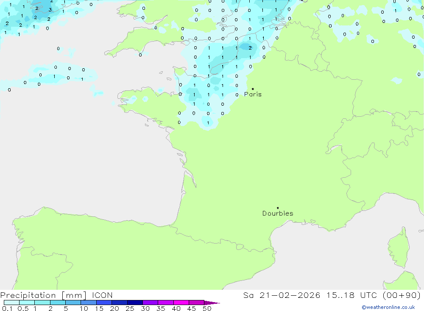Select the 5–10 mm legend swatch

pos(73,303)
